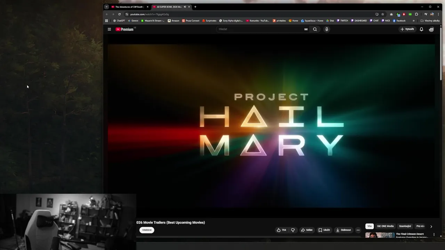Dislike the video with thumbs down
The image size is (445, 250).
click(293, 230)
